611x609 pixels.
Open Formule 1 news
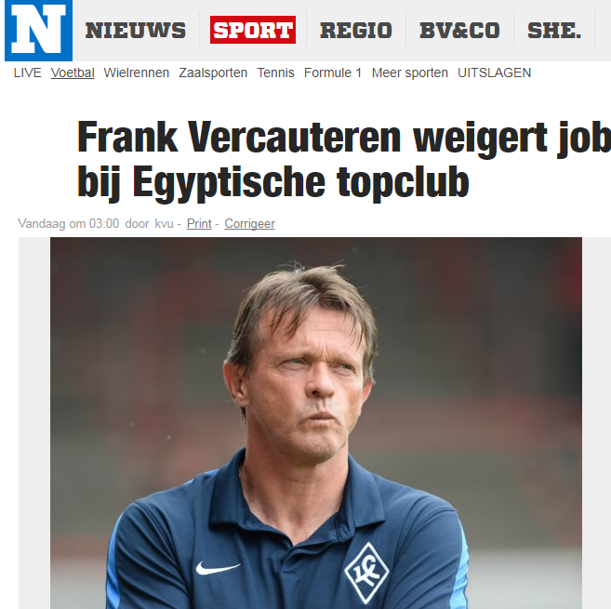tap(333, 73)
